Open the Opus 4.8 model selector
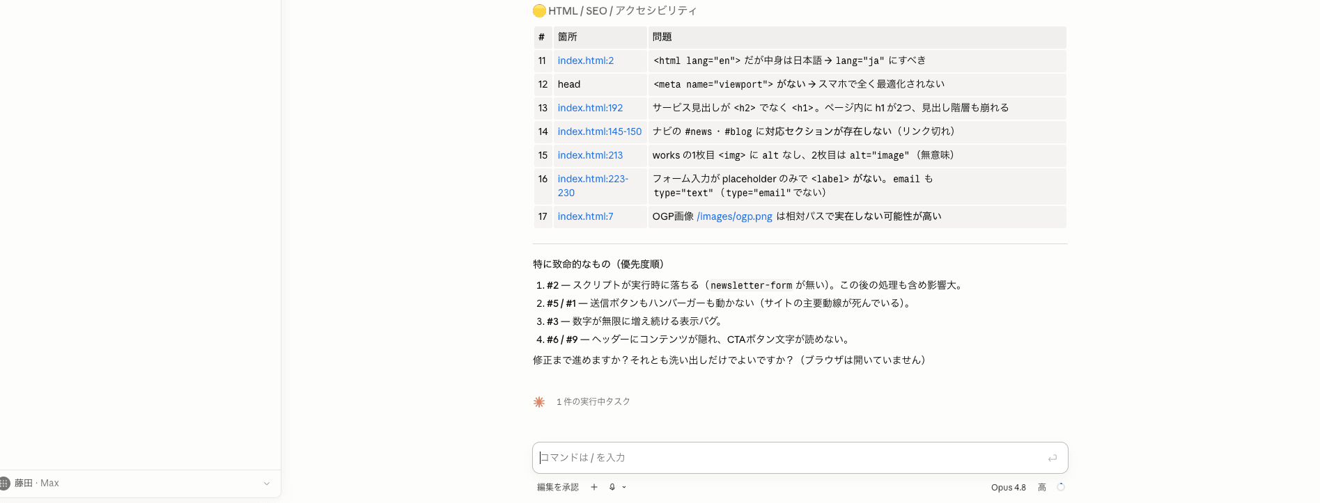This screenshot has height=503, width=1320. click(1009, 487)
